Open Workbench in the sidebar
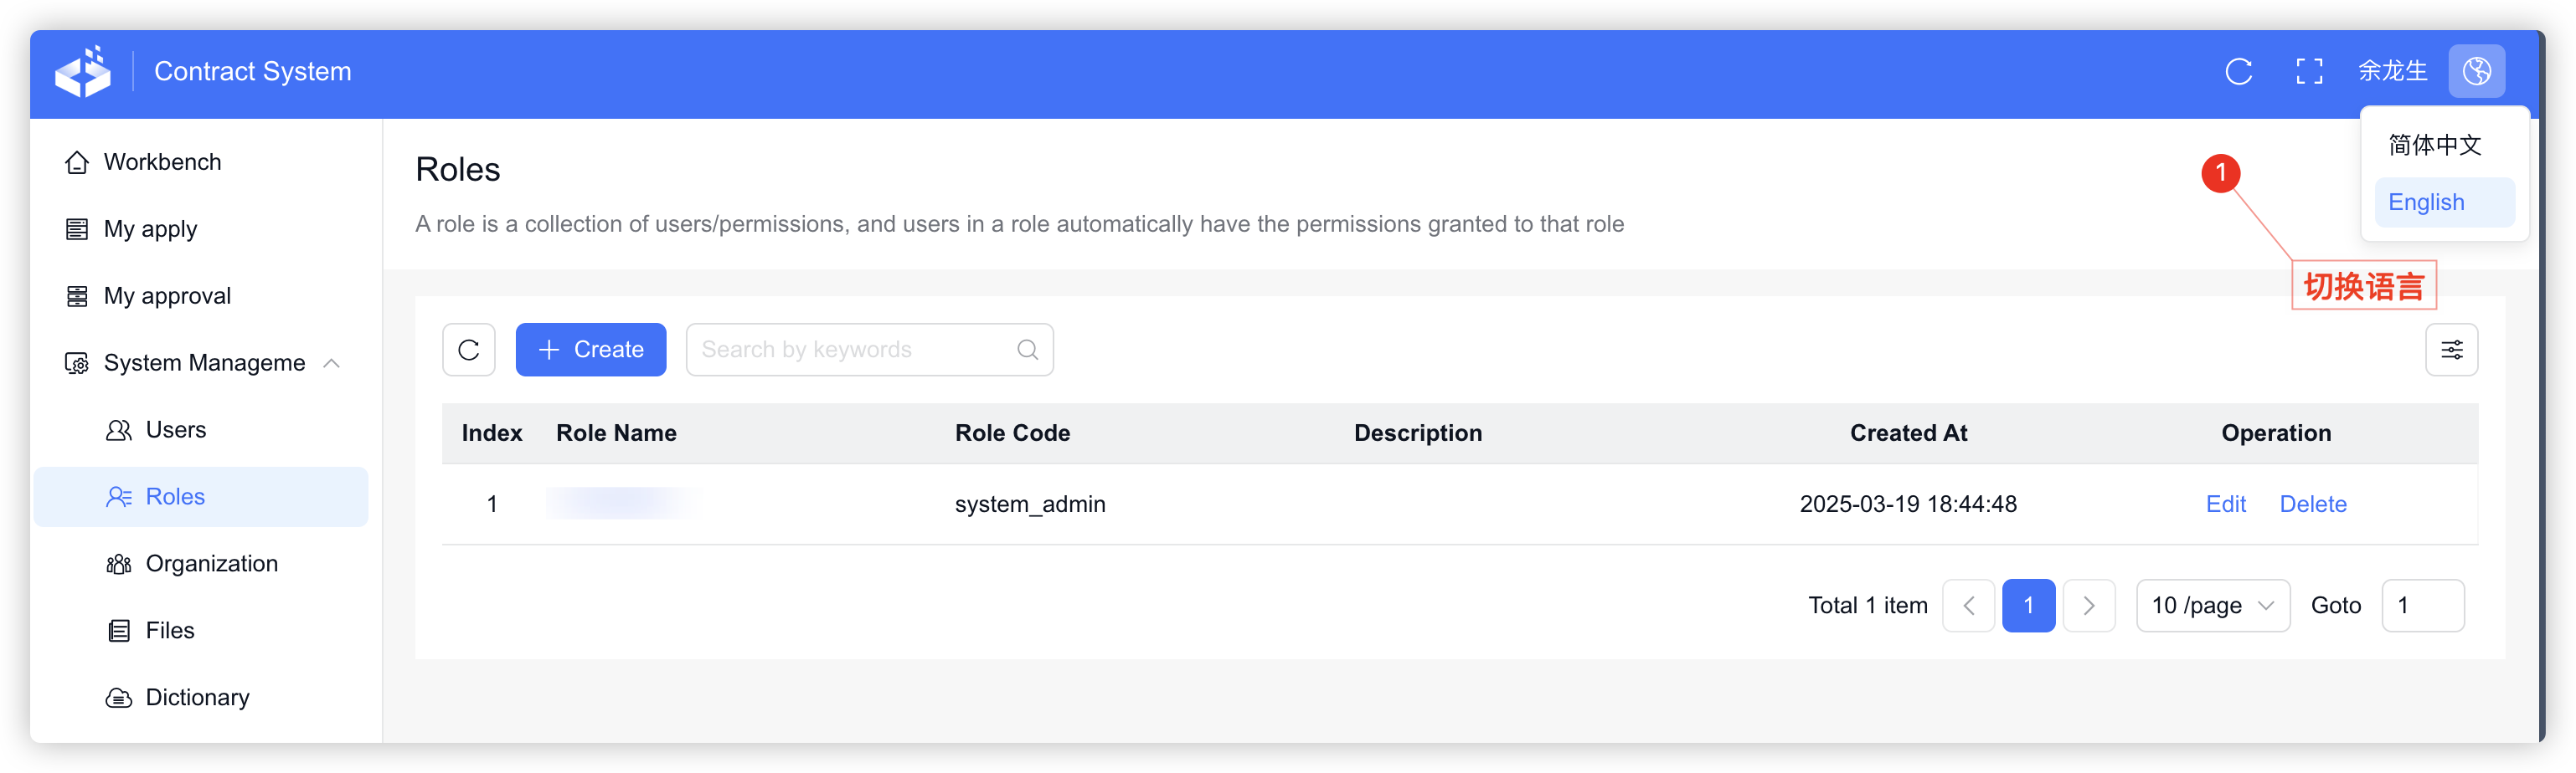Image resolution: width=2576 pixels, height=773 pixels. (x=162, y=161)
